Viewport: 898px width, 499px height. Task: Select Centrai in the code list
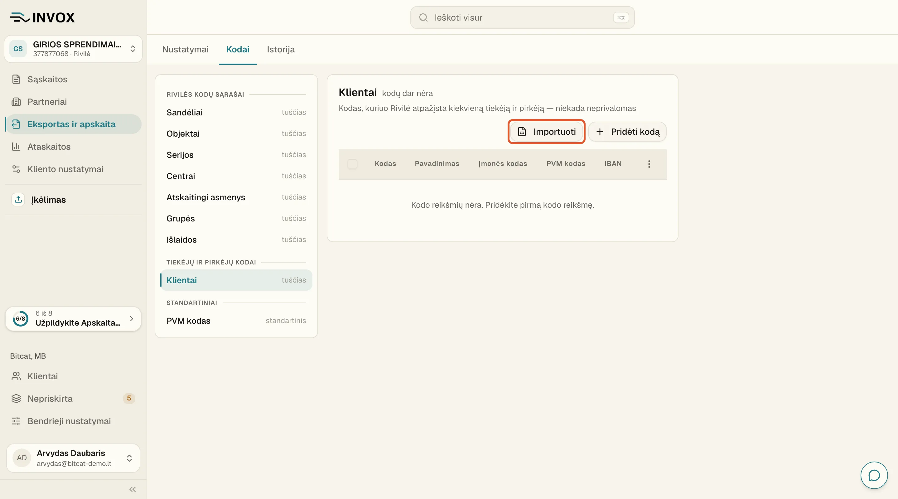[x=236, y=176]
